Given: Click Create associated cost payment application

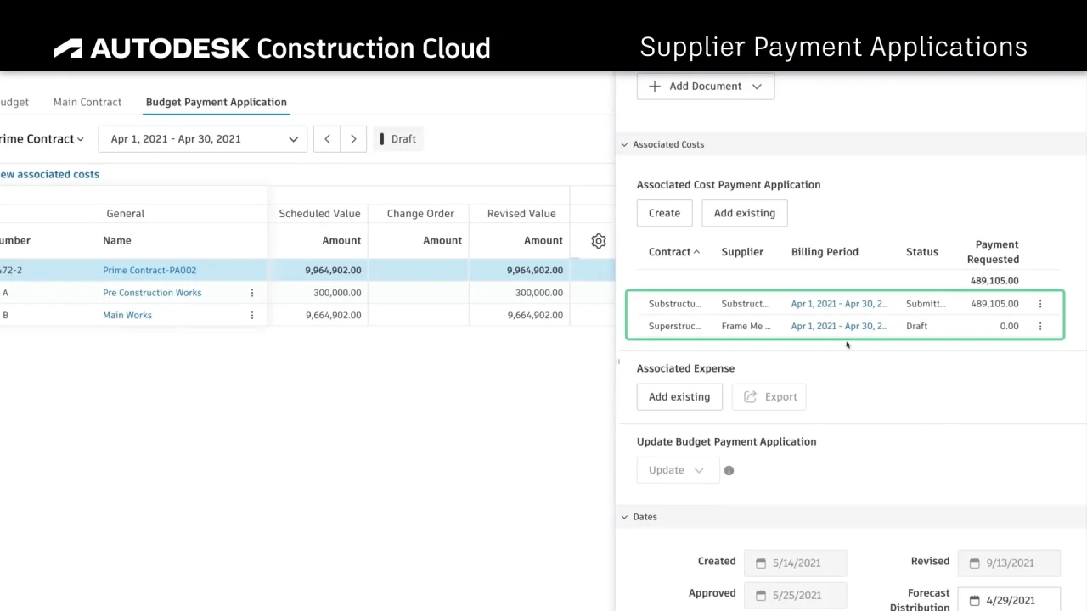Looking at the screenshot, I should click(664, 213).
